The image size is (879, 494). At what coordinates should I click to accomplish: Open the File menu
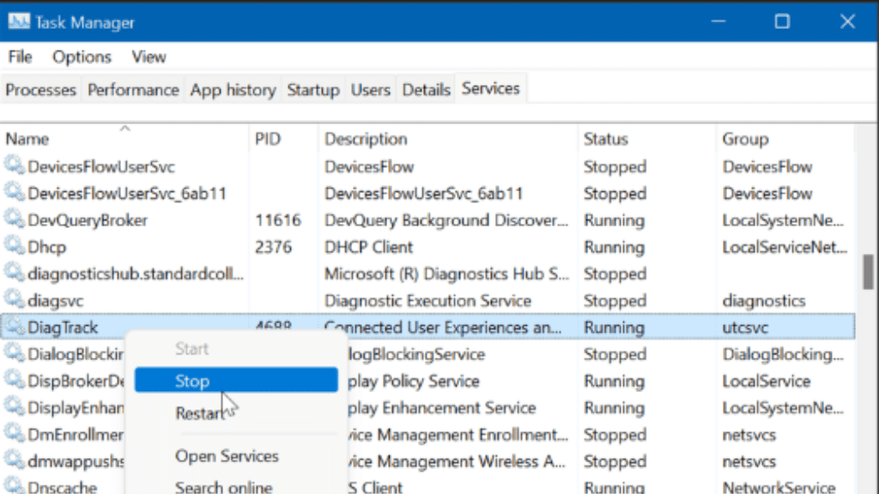click(x=21, y=57)
